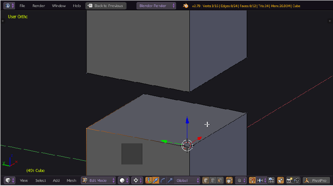This screenshot has width=333, height=186.
Task: Open the Add menu in 3D viewport header
Action: [56, 181]
